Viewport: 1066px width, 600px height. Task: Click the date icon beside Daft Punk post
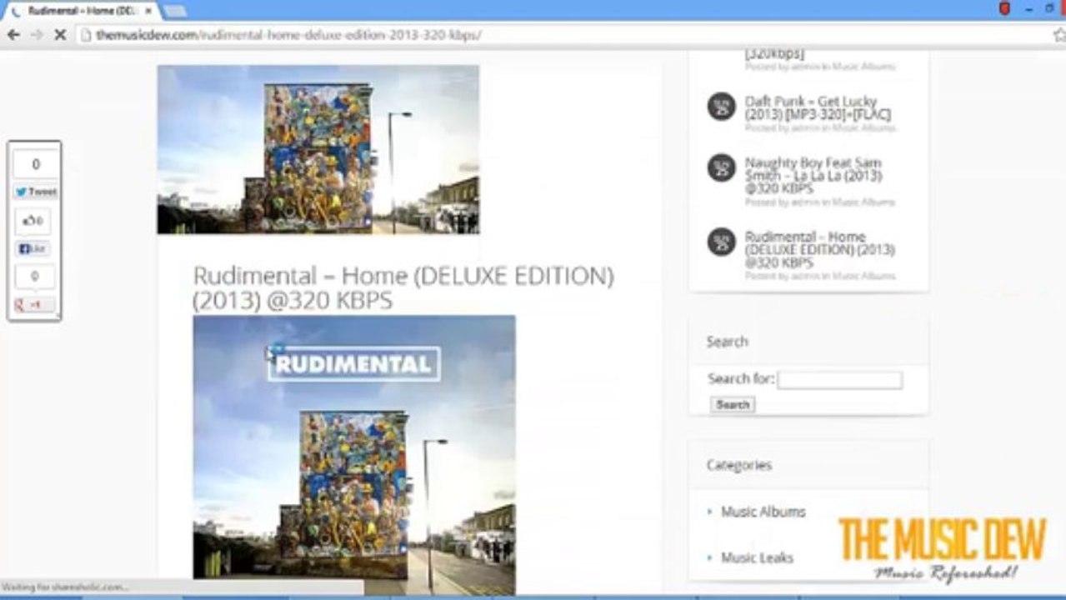coord(722,106)
